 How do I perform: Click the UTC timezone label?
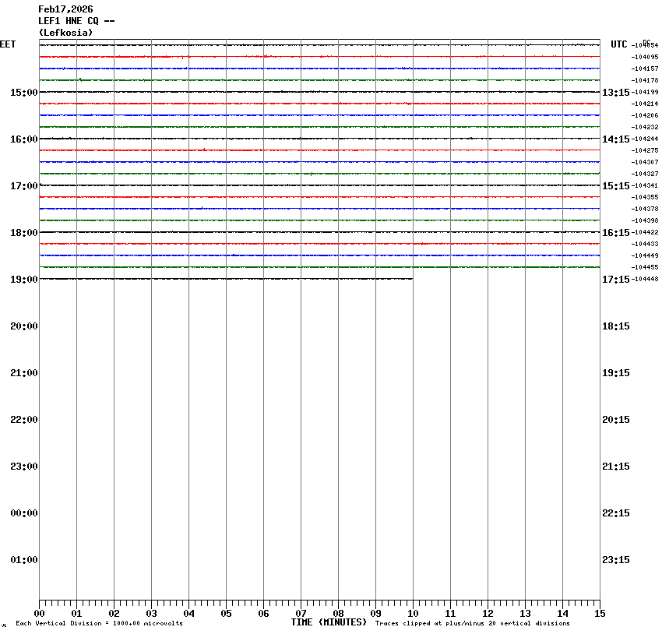(x=619, y=44)
